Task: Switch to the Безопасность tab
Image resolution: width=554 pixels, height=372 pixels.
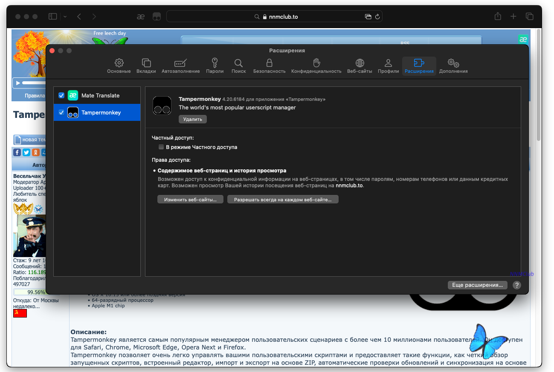Action: (x=270, y=66)
